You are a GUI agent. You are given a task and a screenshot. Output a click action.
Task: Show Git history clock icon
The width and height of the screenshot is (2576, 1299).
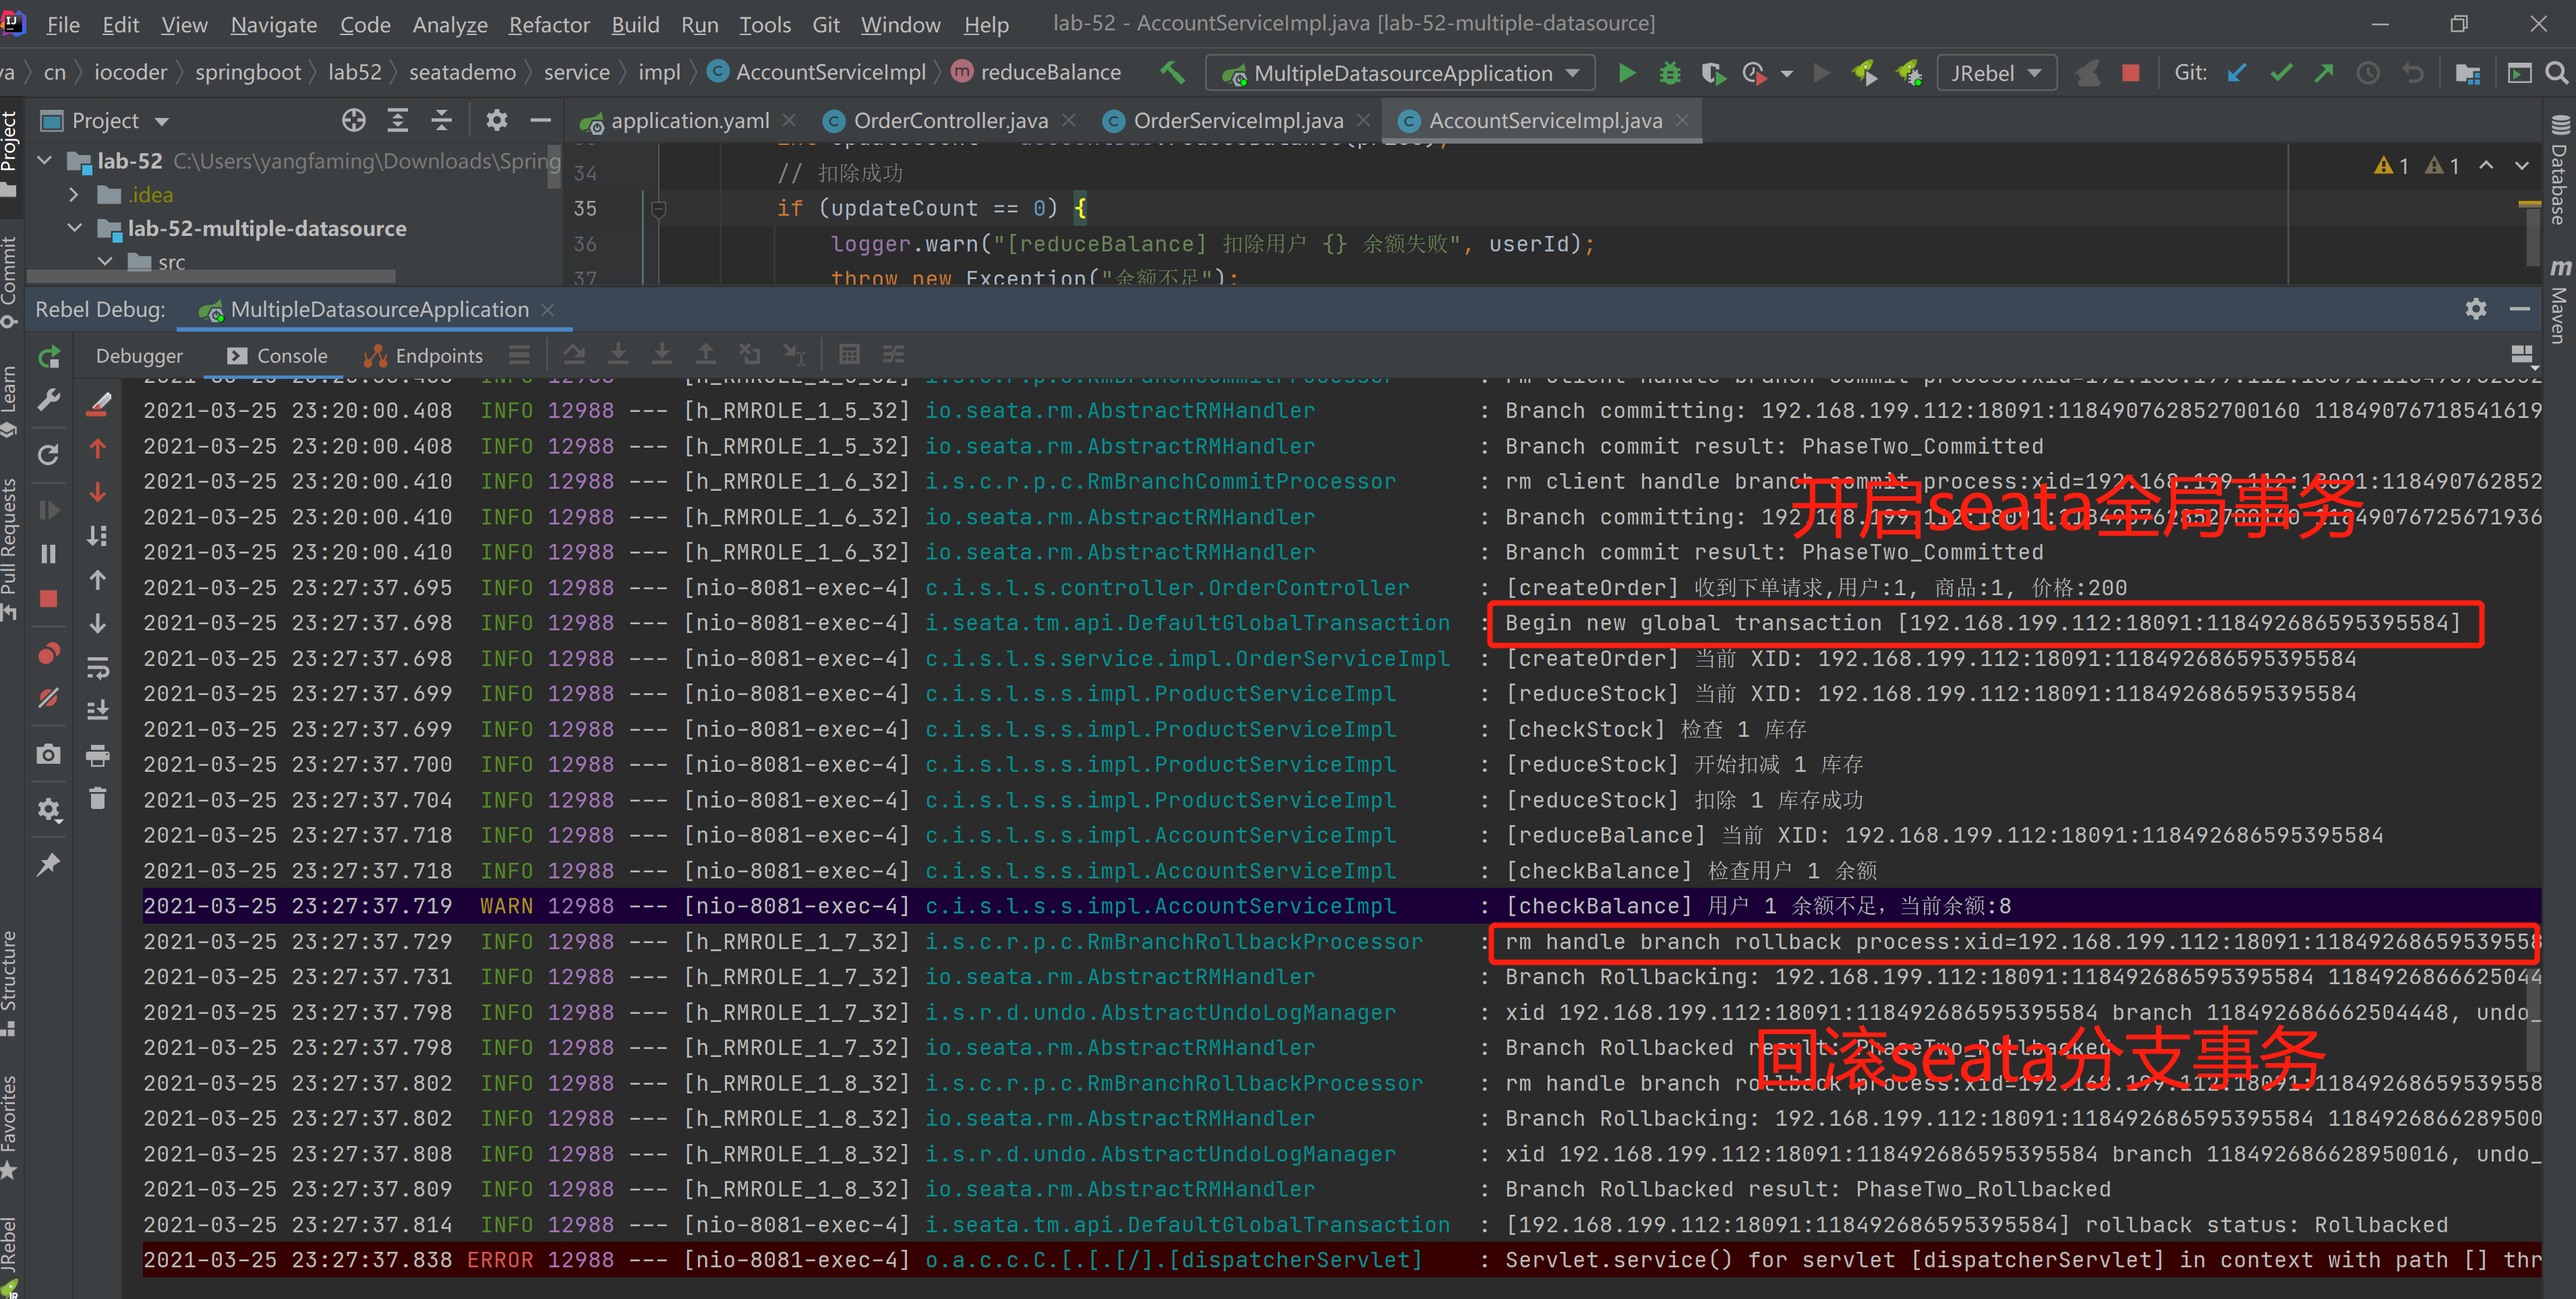[x=2368, y=72]
